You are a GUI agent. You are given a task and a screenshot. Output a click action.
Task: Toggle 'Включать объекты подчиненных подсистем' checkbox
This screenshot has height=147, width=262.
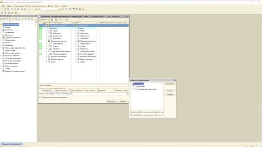click(x=163, y=112)
